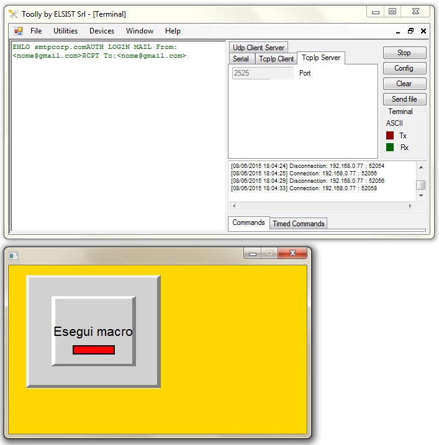This screenshot has height=445, width=439.
Task: Minimize the inner Terminal child window
Action: pyautogui.click(x=398, y=31)
